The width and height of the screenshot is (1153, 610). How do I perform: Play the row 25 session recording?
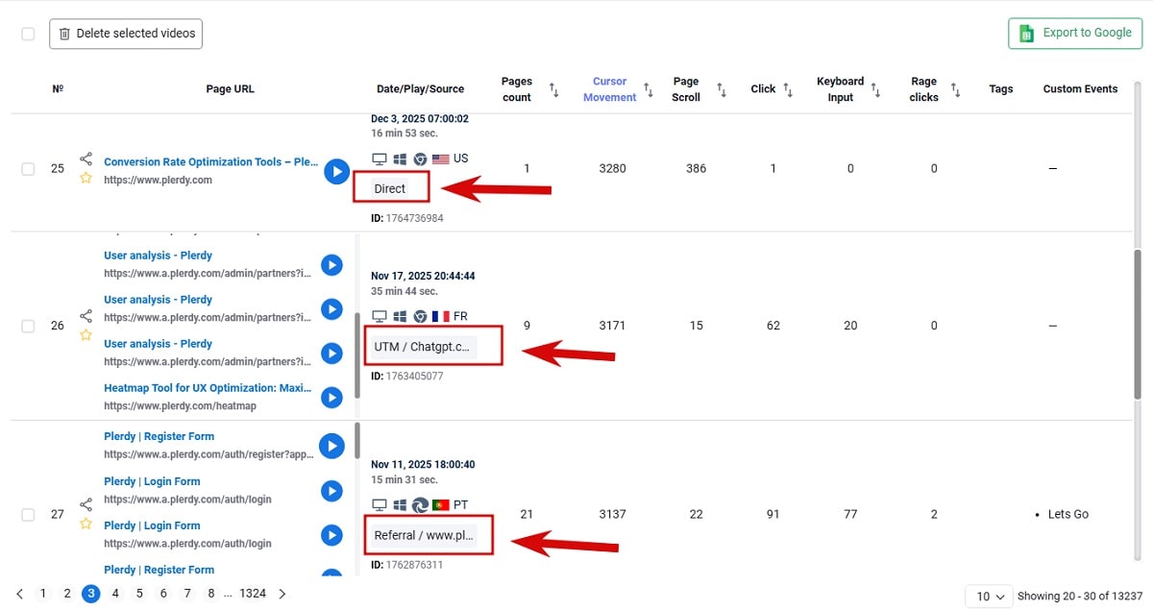pos(335,171)
